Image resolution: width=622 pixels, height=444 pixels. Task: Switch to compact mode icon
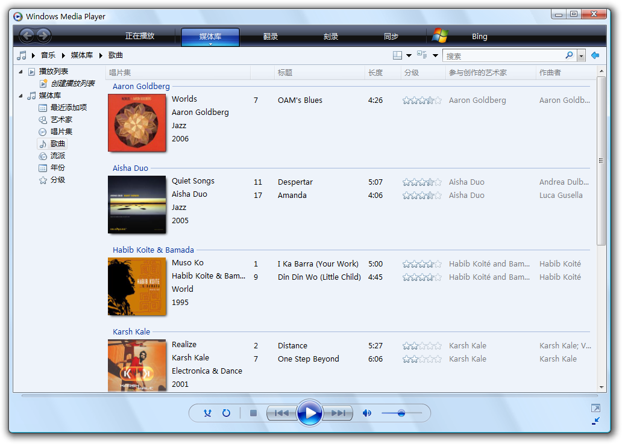[x=595, y=421]
